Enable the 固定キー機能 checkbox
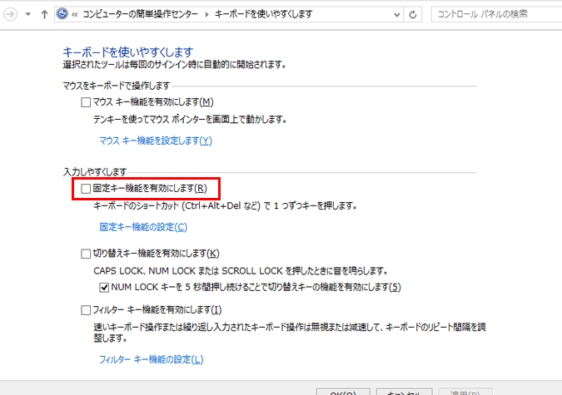Viewport: 562px width, 395px height. 86,189
